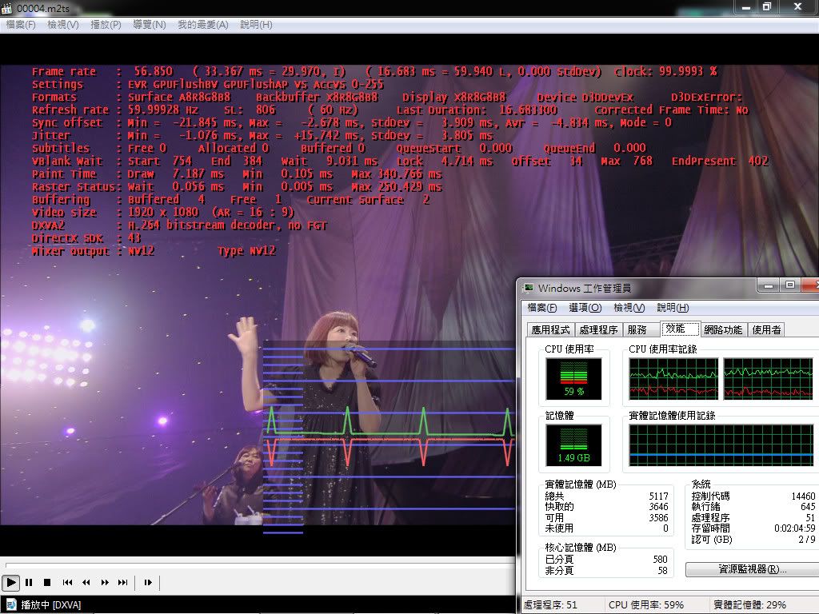The width and height of the screenshot is (819, 614).
Task: Click the media player seek bar
Action: click(256, 565)
